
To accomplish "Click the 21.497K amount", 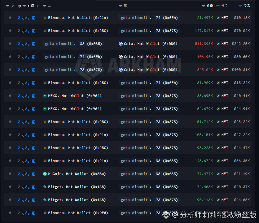I will click(x=205, y=18).
